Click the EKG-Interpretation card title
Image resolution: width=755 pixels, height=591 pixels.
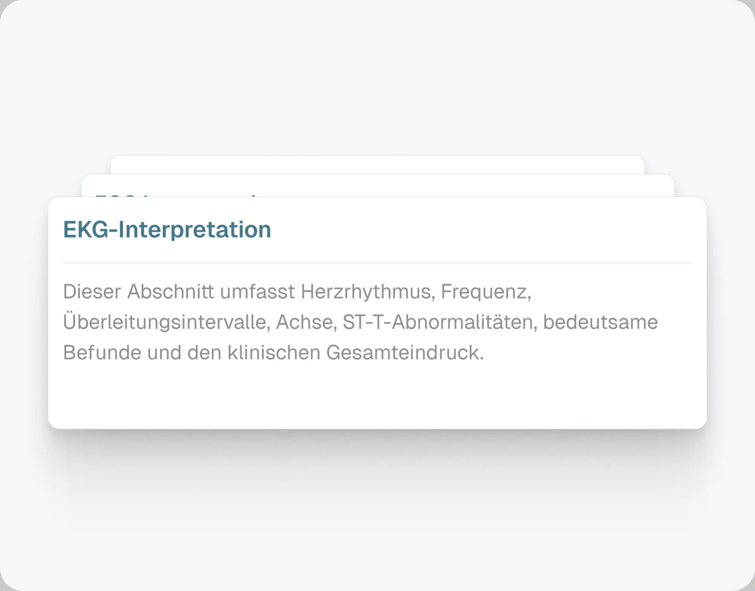(x=167, y=230)
